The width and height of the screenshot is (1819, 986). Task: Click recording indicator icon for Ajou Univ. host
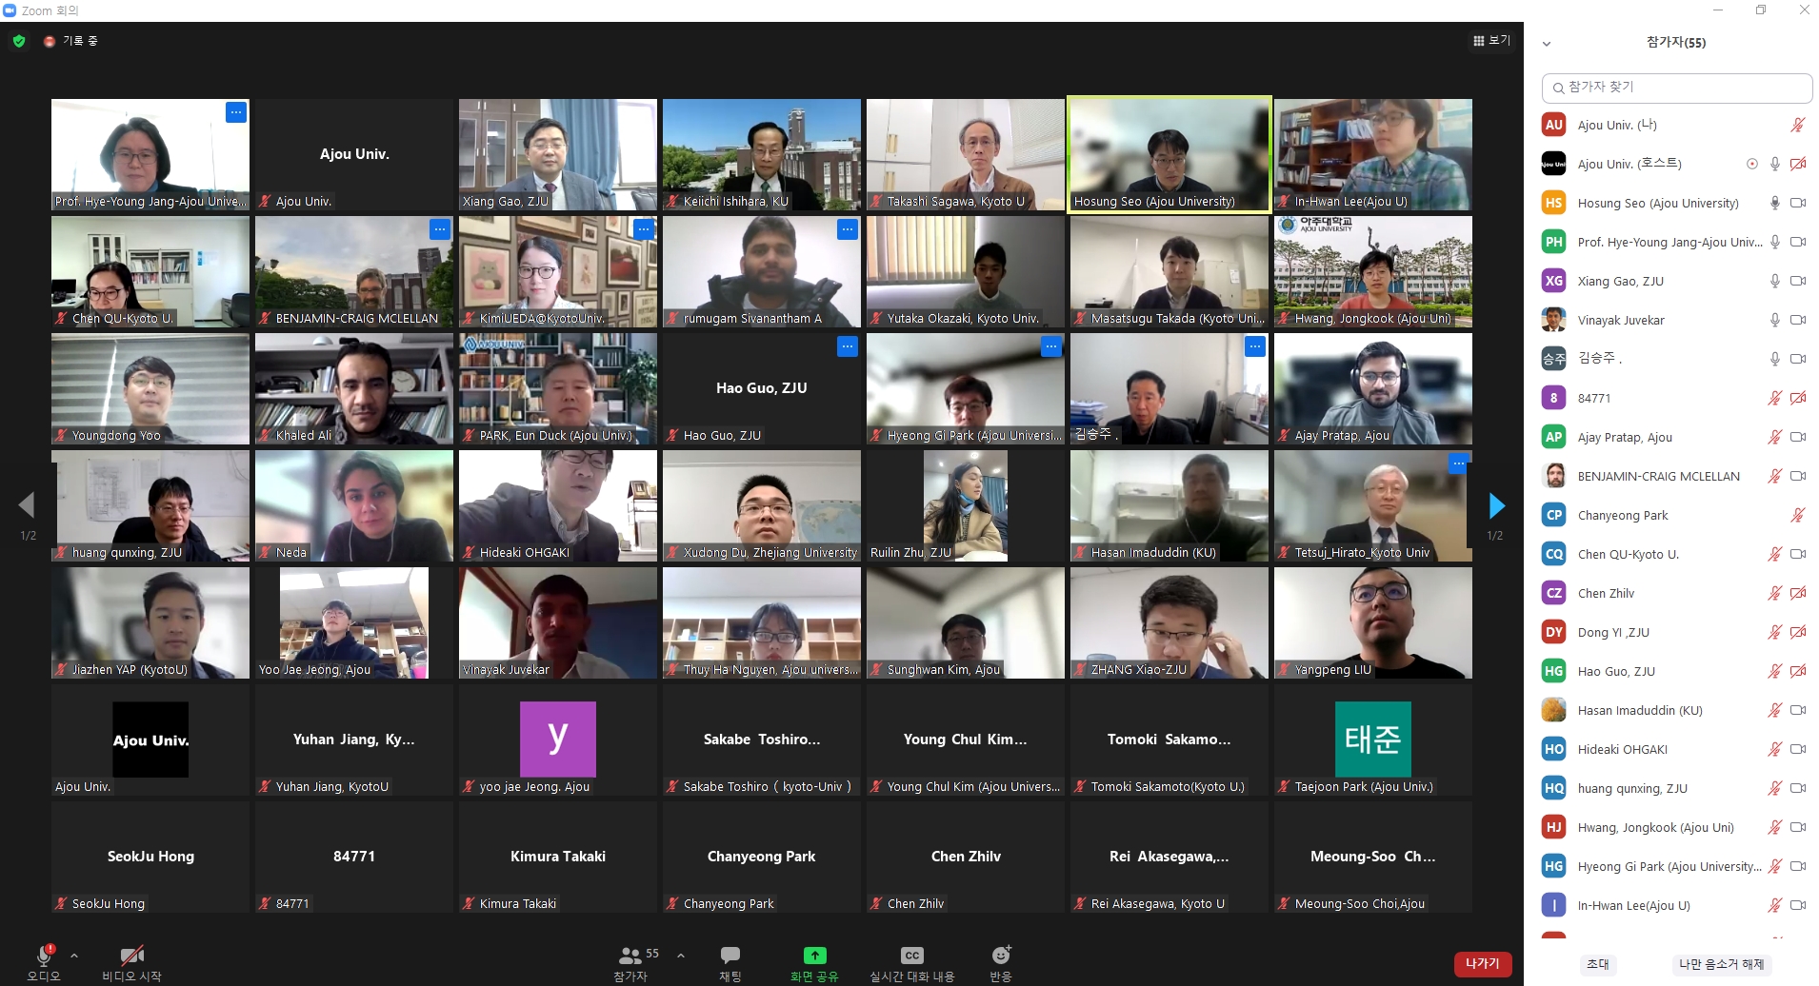coord(1751,164)
